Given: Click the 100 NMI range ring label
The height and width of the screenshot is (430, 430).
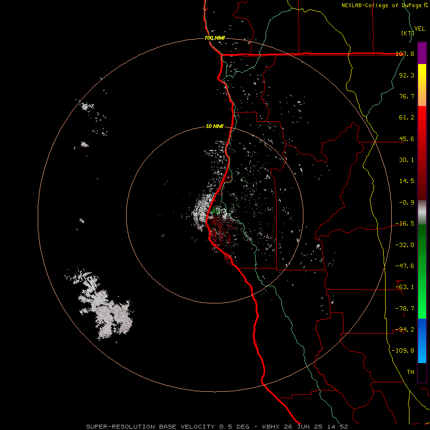Looking at the screenshot, I should [x=215, y=38].
